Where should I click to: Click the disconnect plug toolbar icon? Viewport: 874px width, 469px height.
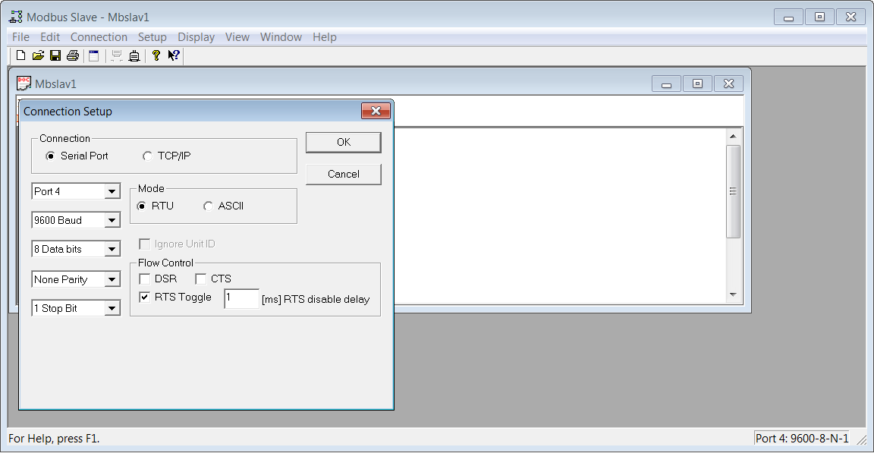click(134, 55)
